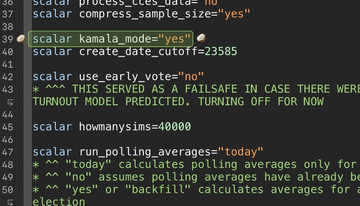The width and height of the screenshot is (360, 206).
Task: Place cursor on create_date_cutoff value 23585
Action: pyautogui.click(x=220, y=51)
